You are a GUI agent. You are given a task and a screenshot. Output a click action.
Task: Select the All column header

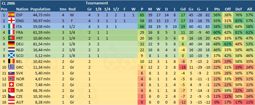249,9
